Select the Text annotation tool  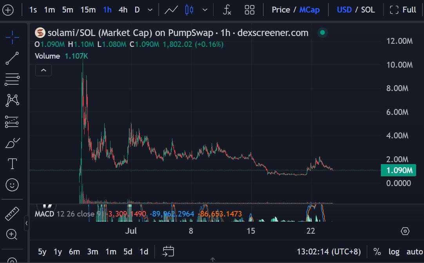(12, 164)
